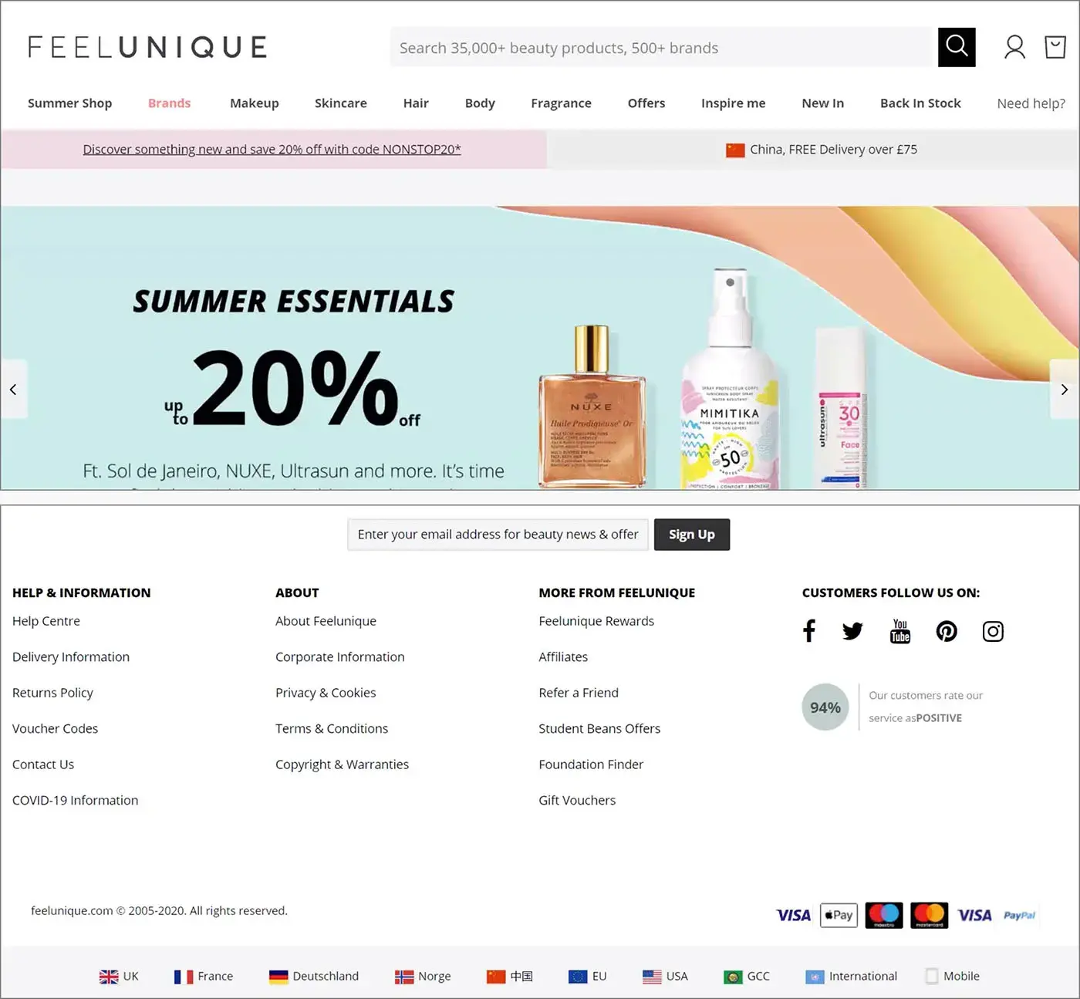Switch to the Mobile site version

[953, 976]
